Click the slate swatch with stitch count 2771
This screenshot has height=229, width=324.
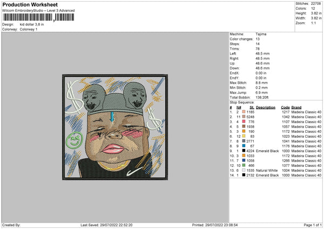(244, 141)
